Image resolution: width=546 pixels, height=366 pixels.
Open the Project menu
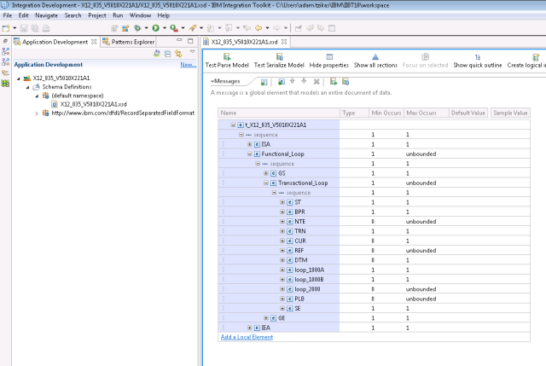coord(96,15)
